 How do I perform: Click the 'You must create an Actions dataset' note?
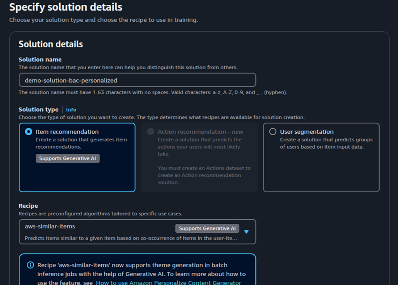pyautogui.click(x=204, y=175)
